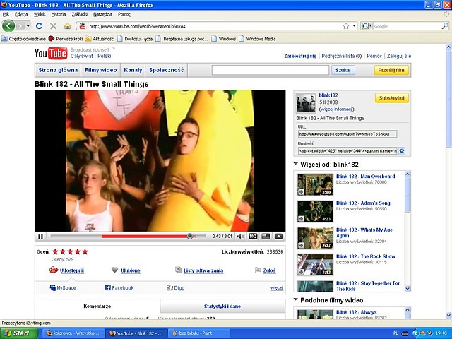Share on Facebook
This screenshot has height=339, width=452.
click(119, 287)
